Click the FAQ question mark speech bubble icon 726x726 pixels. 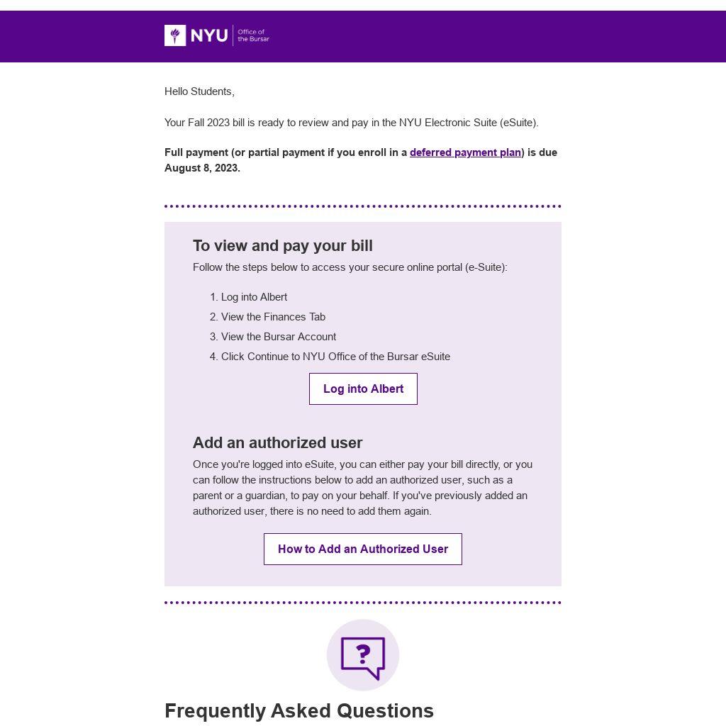363,655
